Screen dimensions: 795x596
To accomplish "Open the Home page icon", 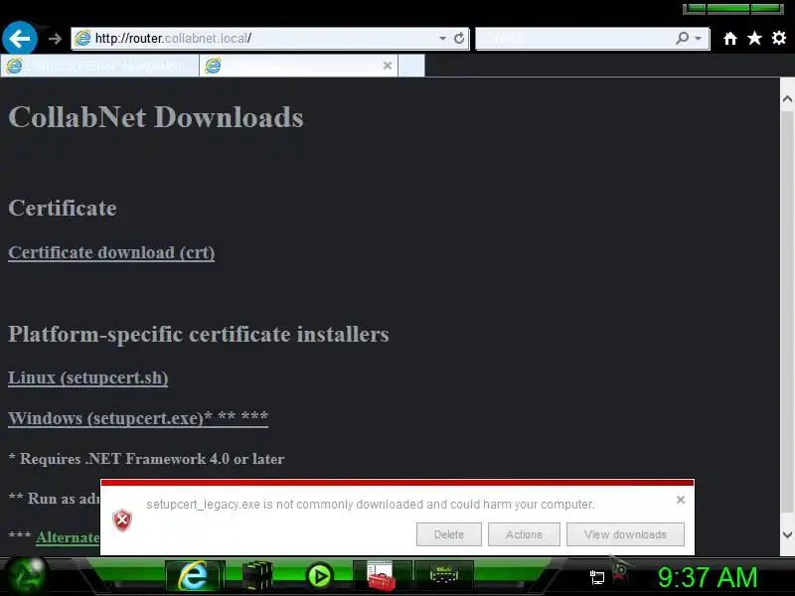I will point(730,39).
